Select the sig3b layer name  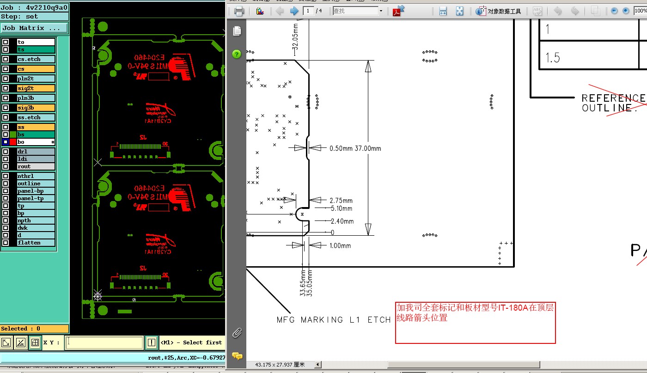(x=36, y=108)
